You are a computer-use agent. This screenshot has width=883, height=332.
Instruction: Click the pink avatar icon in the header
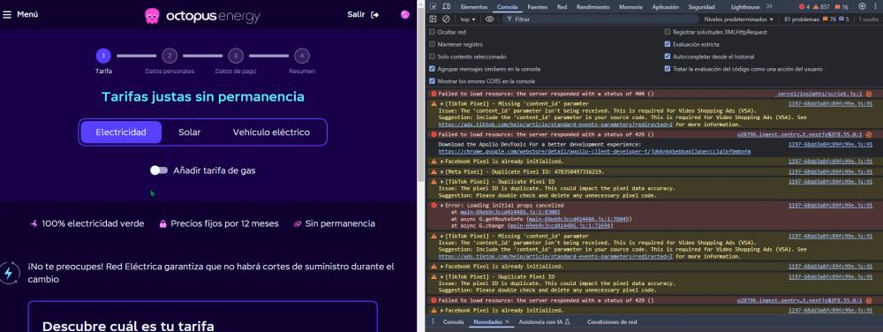point(405,15)
